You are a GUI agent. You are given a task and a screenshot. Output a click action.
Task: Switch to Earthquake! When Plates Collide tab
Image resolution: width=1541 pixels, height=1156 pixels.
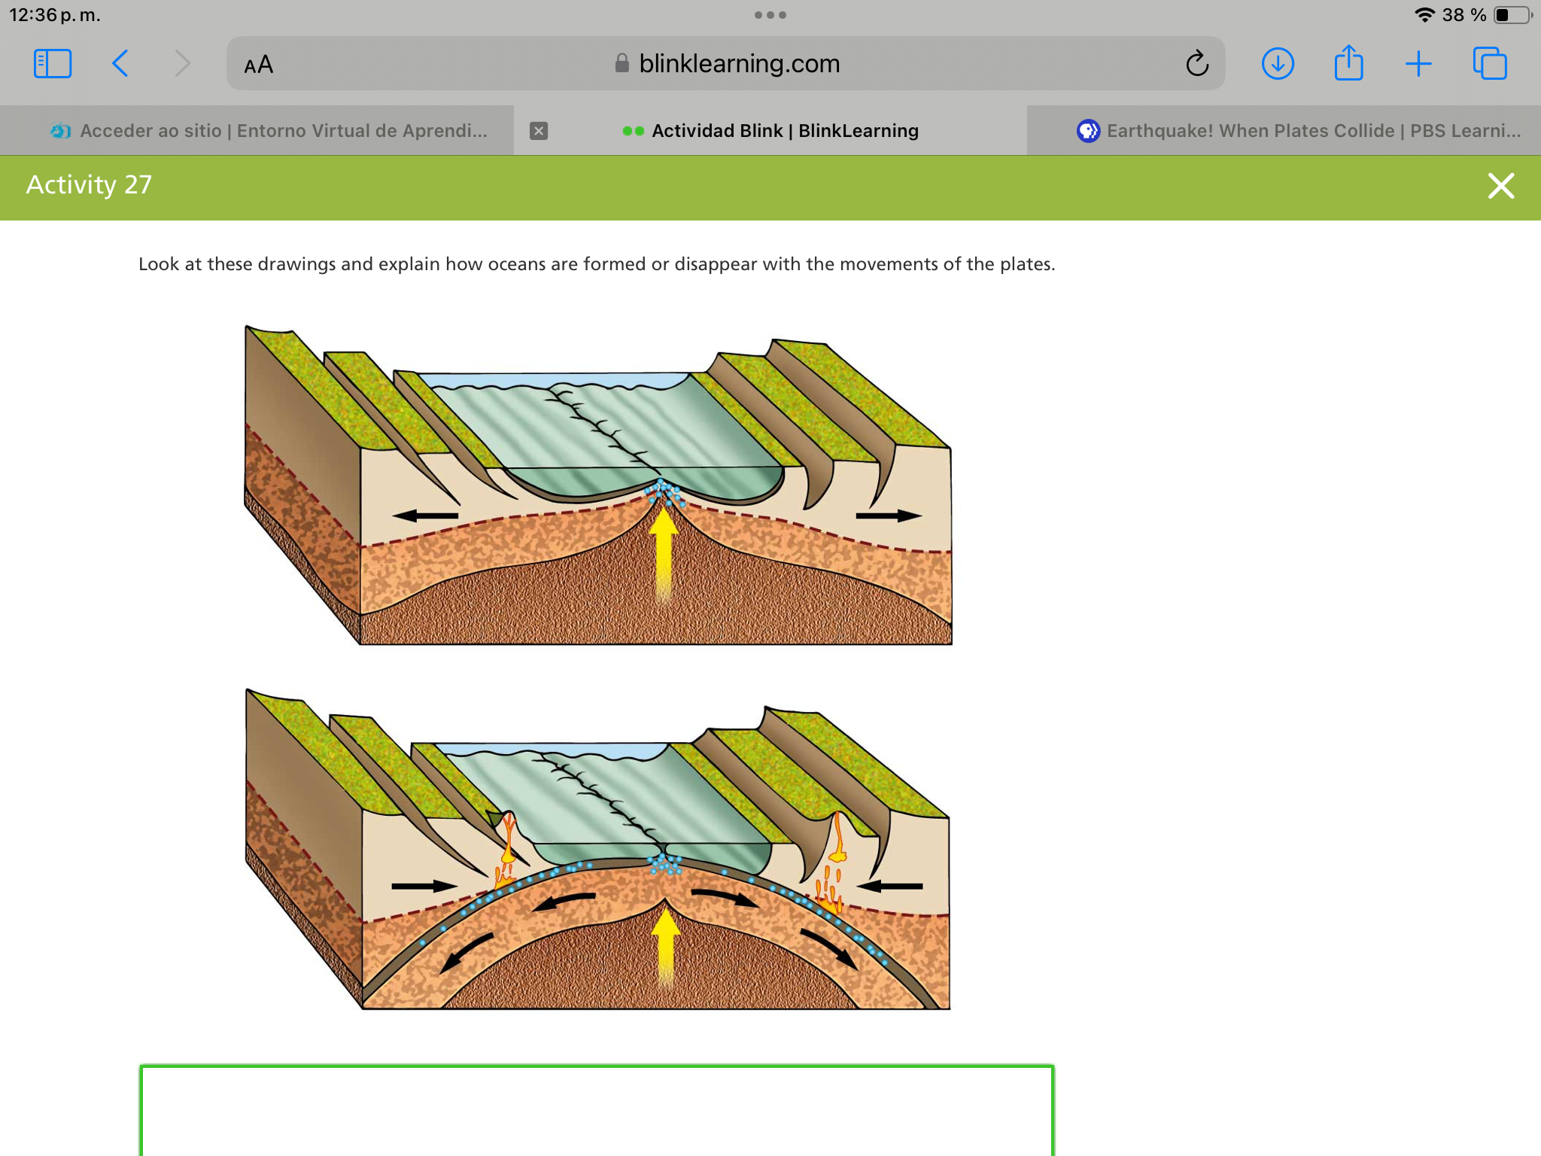[1299, 131]
